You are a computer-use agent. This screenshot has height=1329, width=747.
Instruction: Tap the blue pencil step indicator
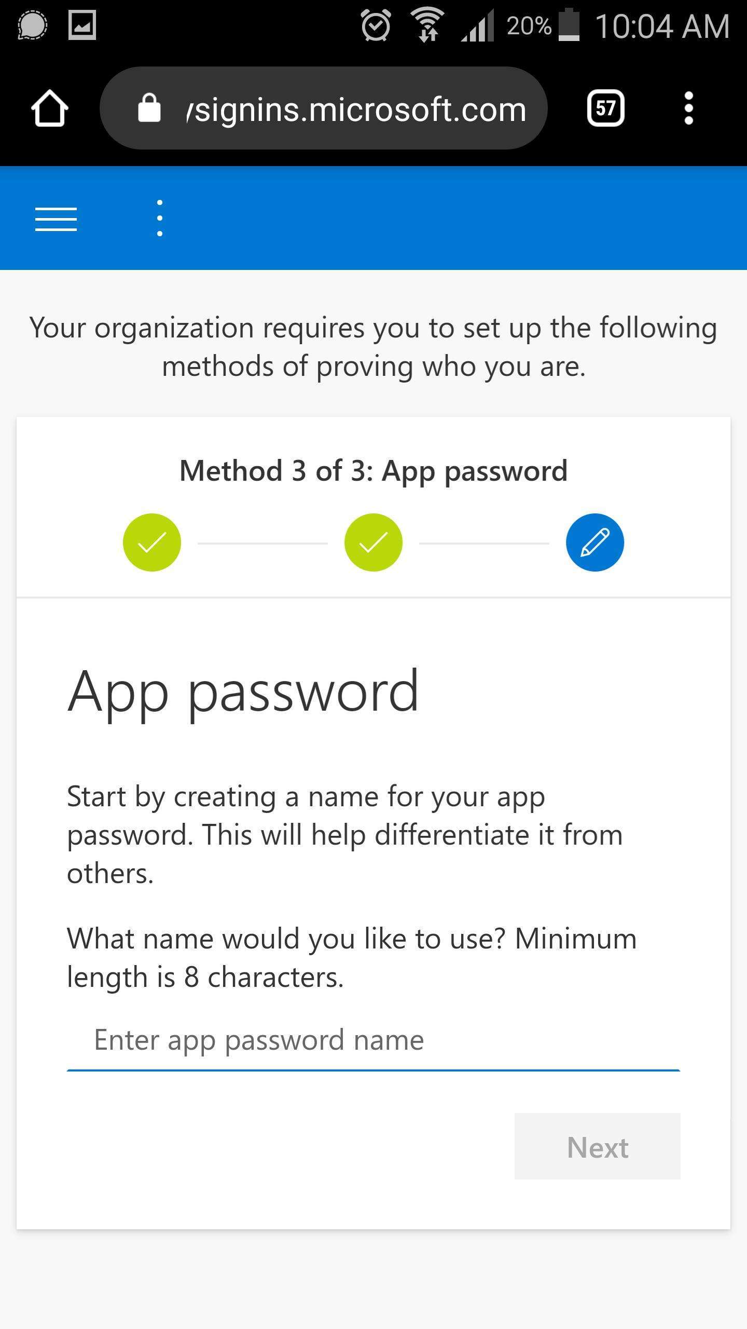[595, 543]
